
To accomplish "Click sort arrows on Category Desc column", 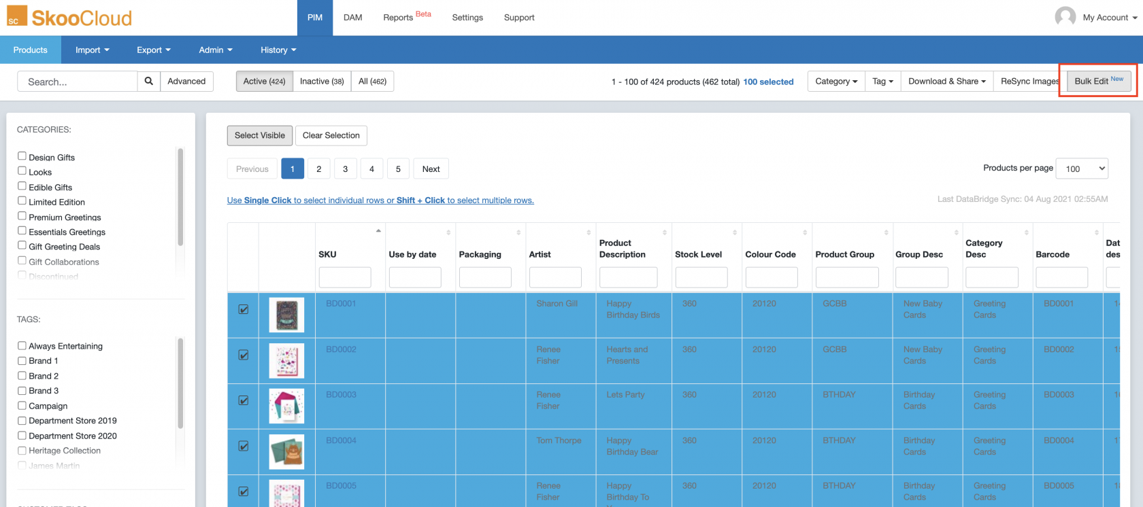I will coord(1026,232).
